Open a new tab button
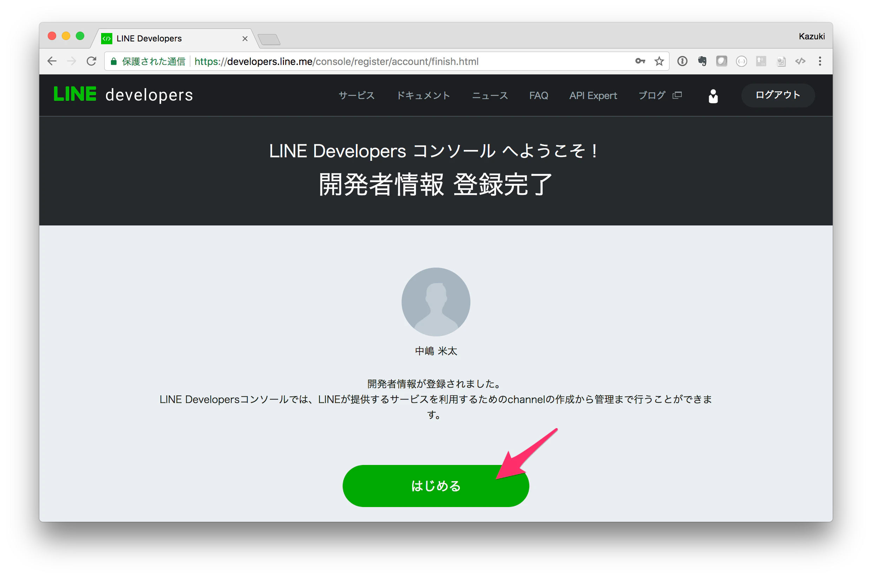Image resolution: width=872 pixels, height=578 pixels. [269, 39]
